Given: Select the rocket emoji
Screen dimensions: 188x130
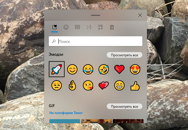Looking at the screenshot, I should [x=57, y=69].
